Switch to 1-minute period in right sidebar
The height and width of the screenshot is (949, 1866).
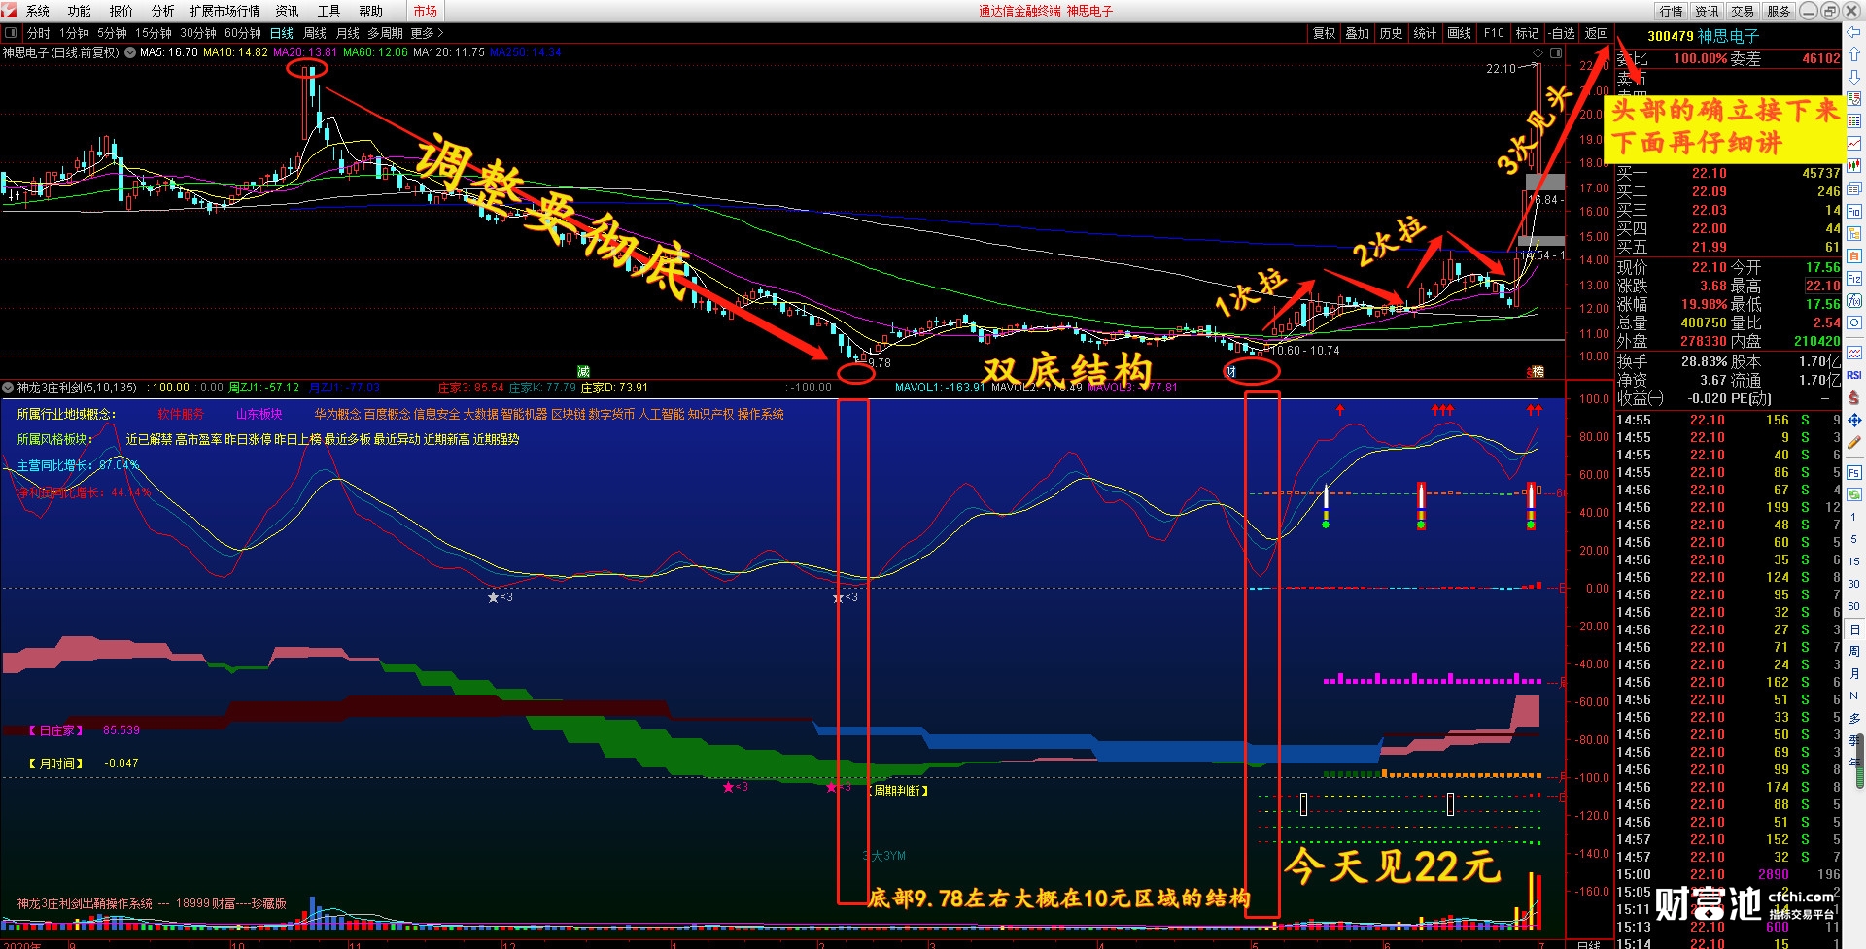coord(1854,517)
